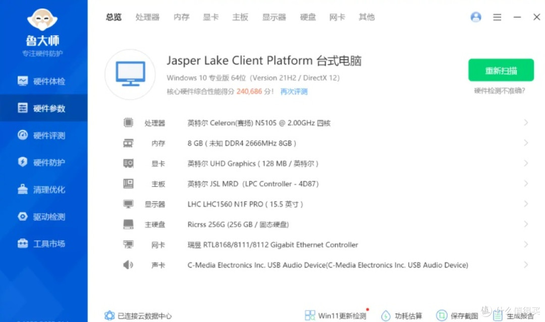Open 硬件防护 sidebar section
Viewport: 545px width, 322px height.
click(42, 162)
